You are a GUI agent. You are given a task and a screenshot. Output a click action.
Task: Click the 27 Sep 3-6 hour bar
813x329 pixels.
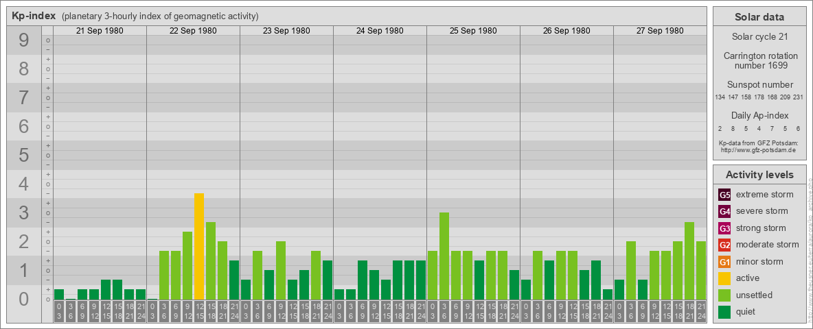pyautogui.click(x=630, y=271)
